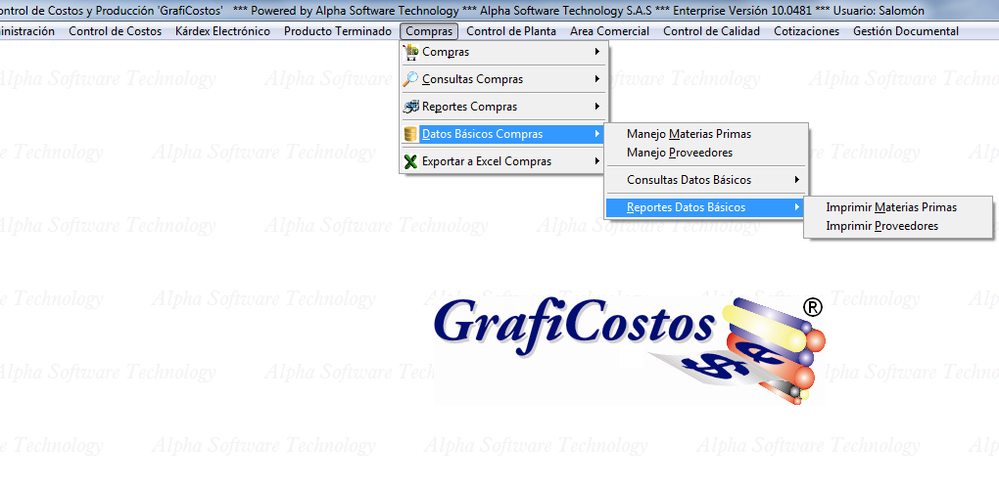
Task: Open the Producto Terminado menu
Action: pos(337,31)
